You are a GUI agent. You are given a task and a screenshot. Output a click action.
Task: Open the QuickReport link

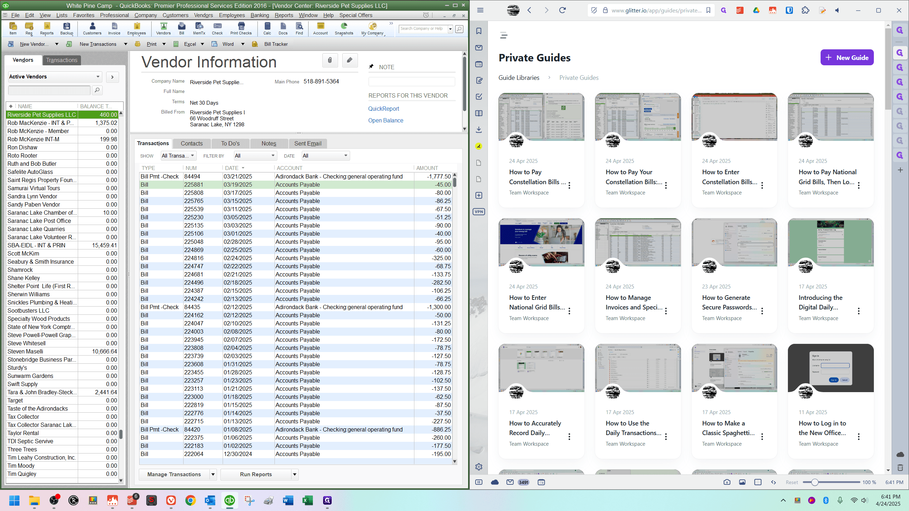[x=383, y=109]
